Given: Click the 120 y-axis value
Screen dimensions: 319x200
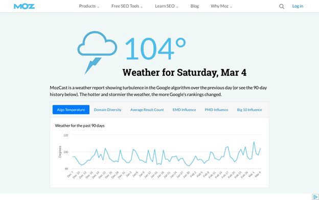Looking at the screenshot, I should (x=66, y=135).
